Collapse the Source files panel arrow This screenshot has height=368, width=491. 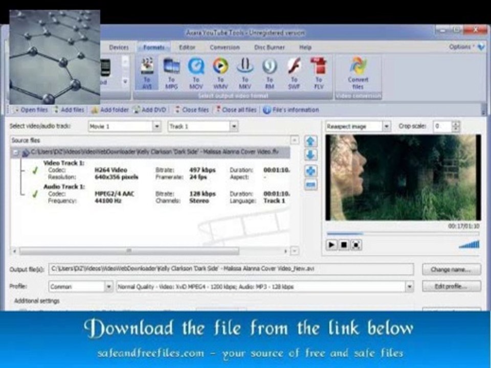[x=295, y=140]
